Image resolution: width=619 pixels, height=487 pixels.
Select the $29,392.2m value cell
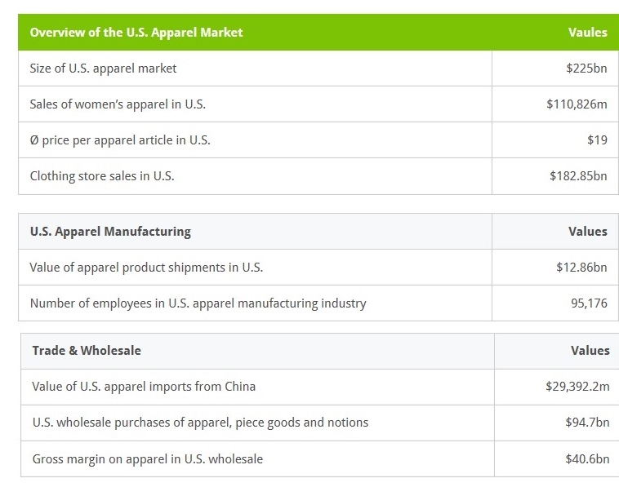click(x=577, y=387)
